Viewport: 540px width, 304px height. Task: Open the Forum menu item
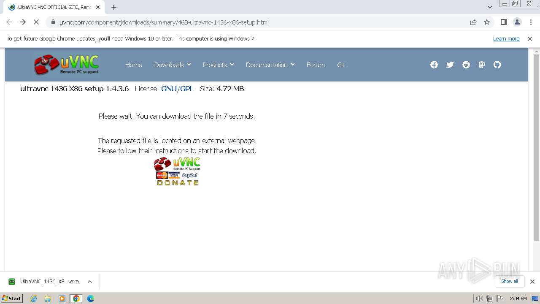click(316, 65)
